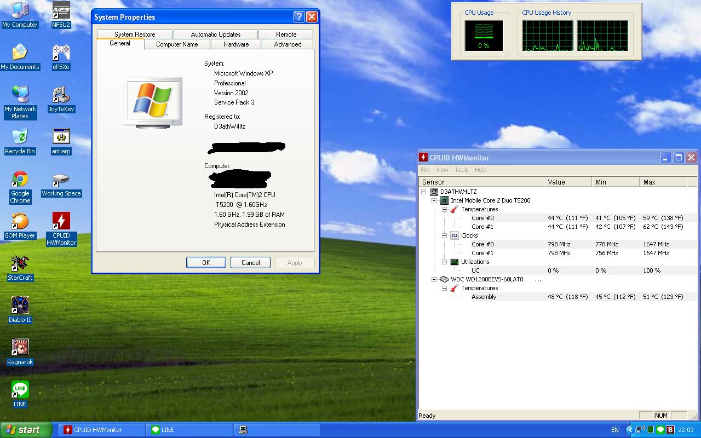701x438 pixels.
Task: Open the HWMonitor File menu
Action: point(425,170)
